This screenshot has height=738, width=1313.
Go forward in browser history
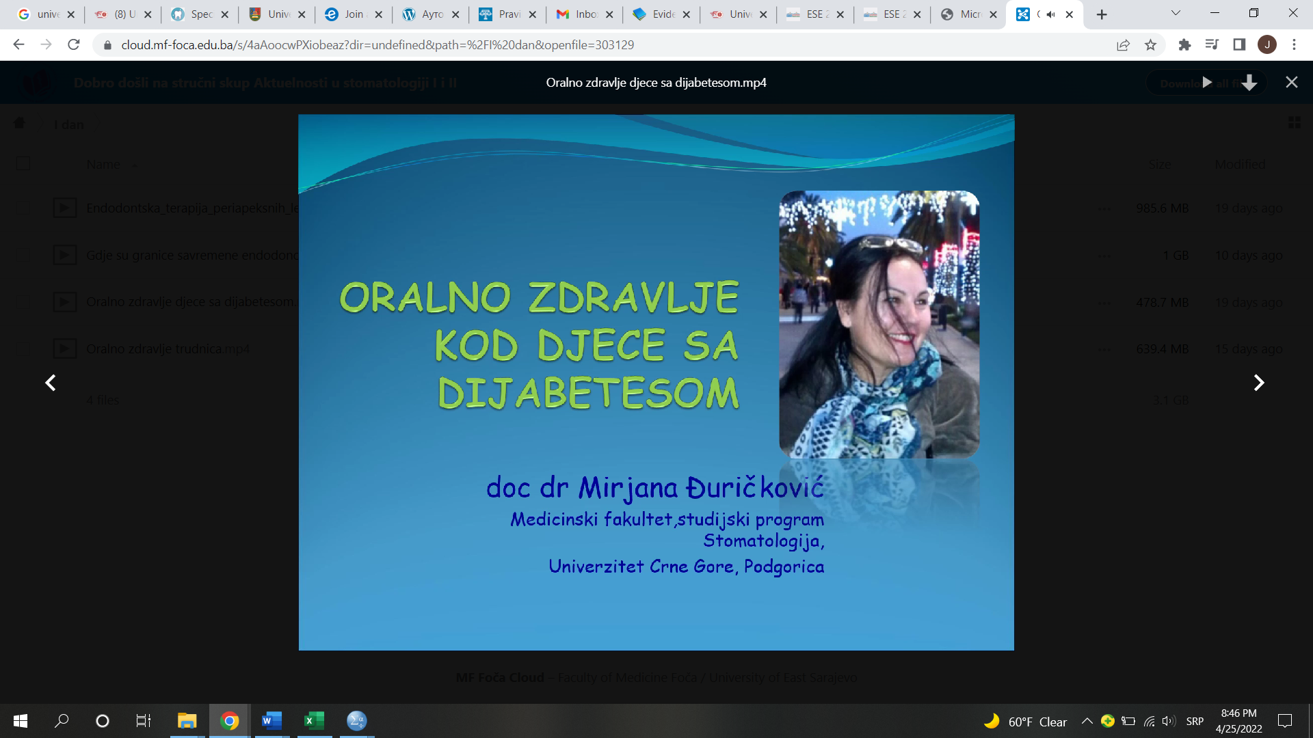pos(46,44)
